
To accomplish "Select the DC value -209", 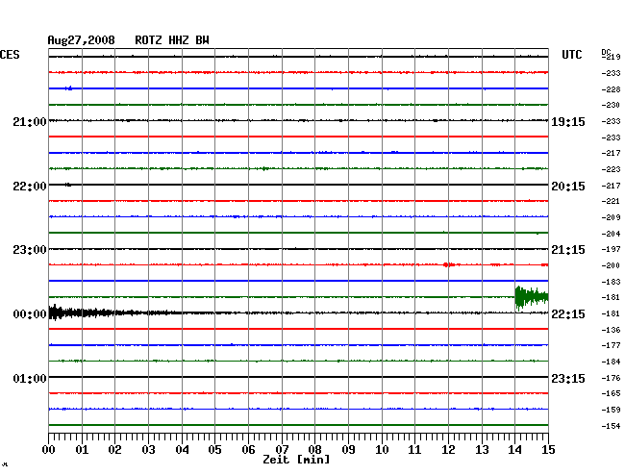I will tap(611, 217).
